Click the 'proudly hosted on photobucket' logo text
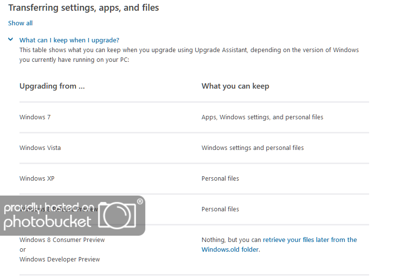 click(48, 216)
